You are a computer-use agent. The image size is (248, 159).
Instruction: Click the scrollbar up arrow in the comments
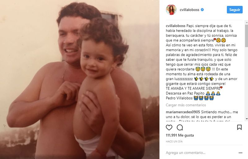(246, 23)
